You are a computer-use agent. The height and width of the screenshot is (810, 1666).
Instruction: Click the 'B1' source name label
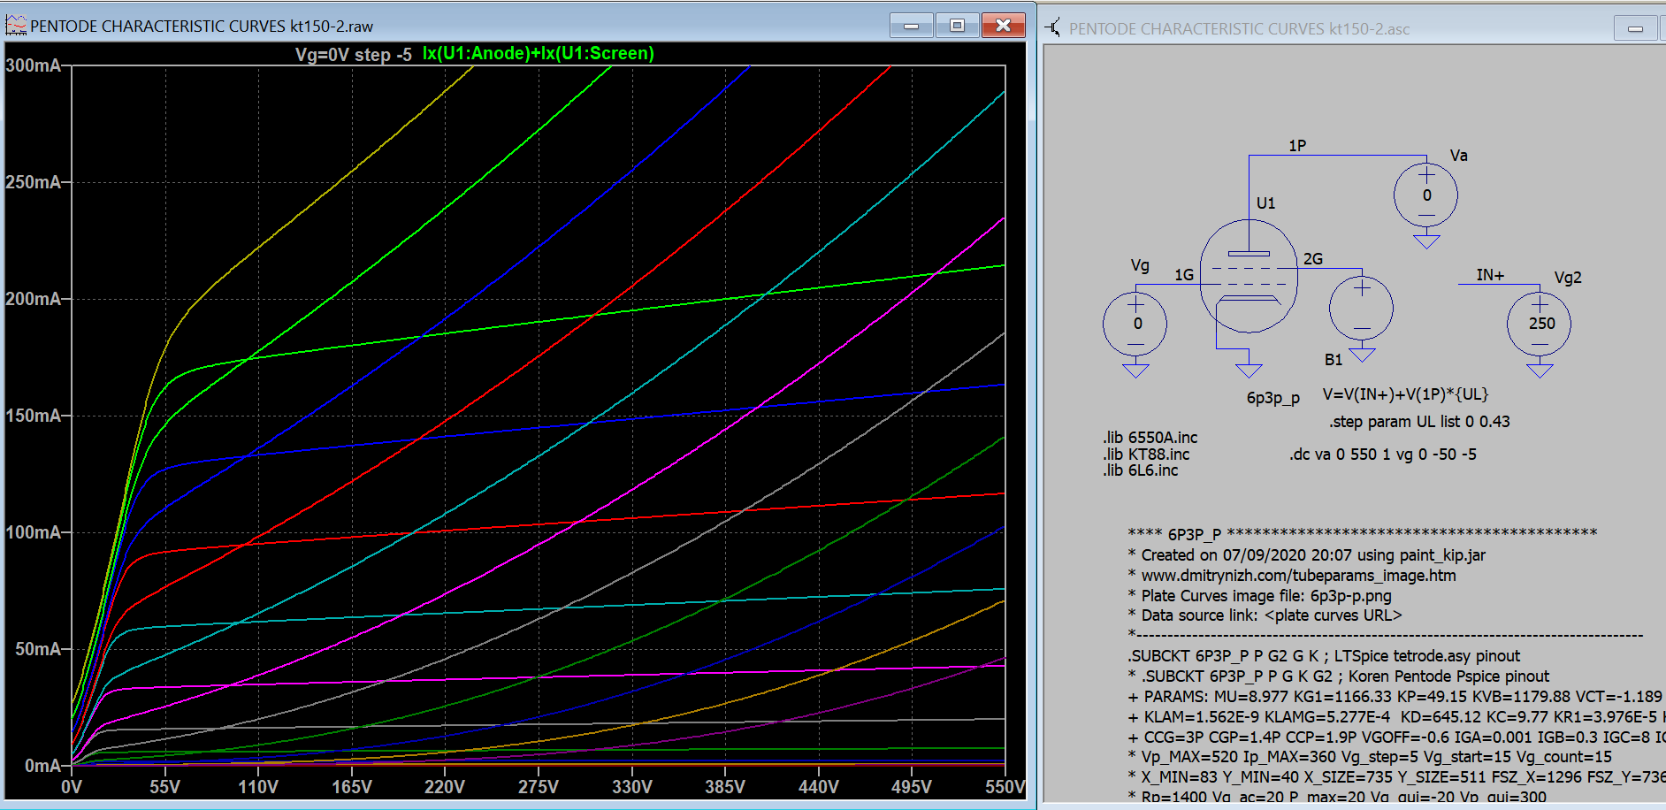tap(1334, 360)
